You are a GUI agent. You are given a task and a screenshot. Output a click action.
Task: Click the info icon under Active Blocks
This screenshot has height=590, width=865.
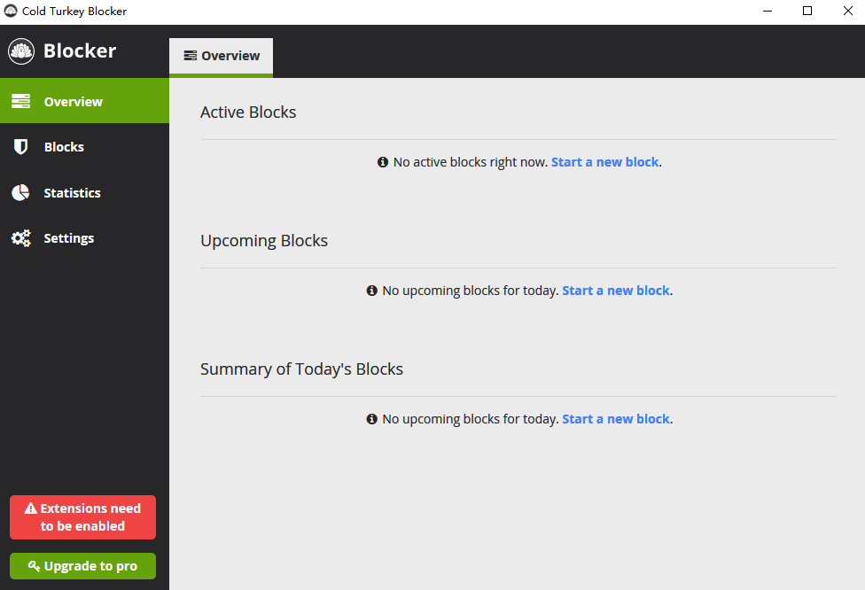pos(383,162)
